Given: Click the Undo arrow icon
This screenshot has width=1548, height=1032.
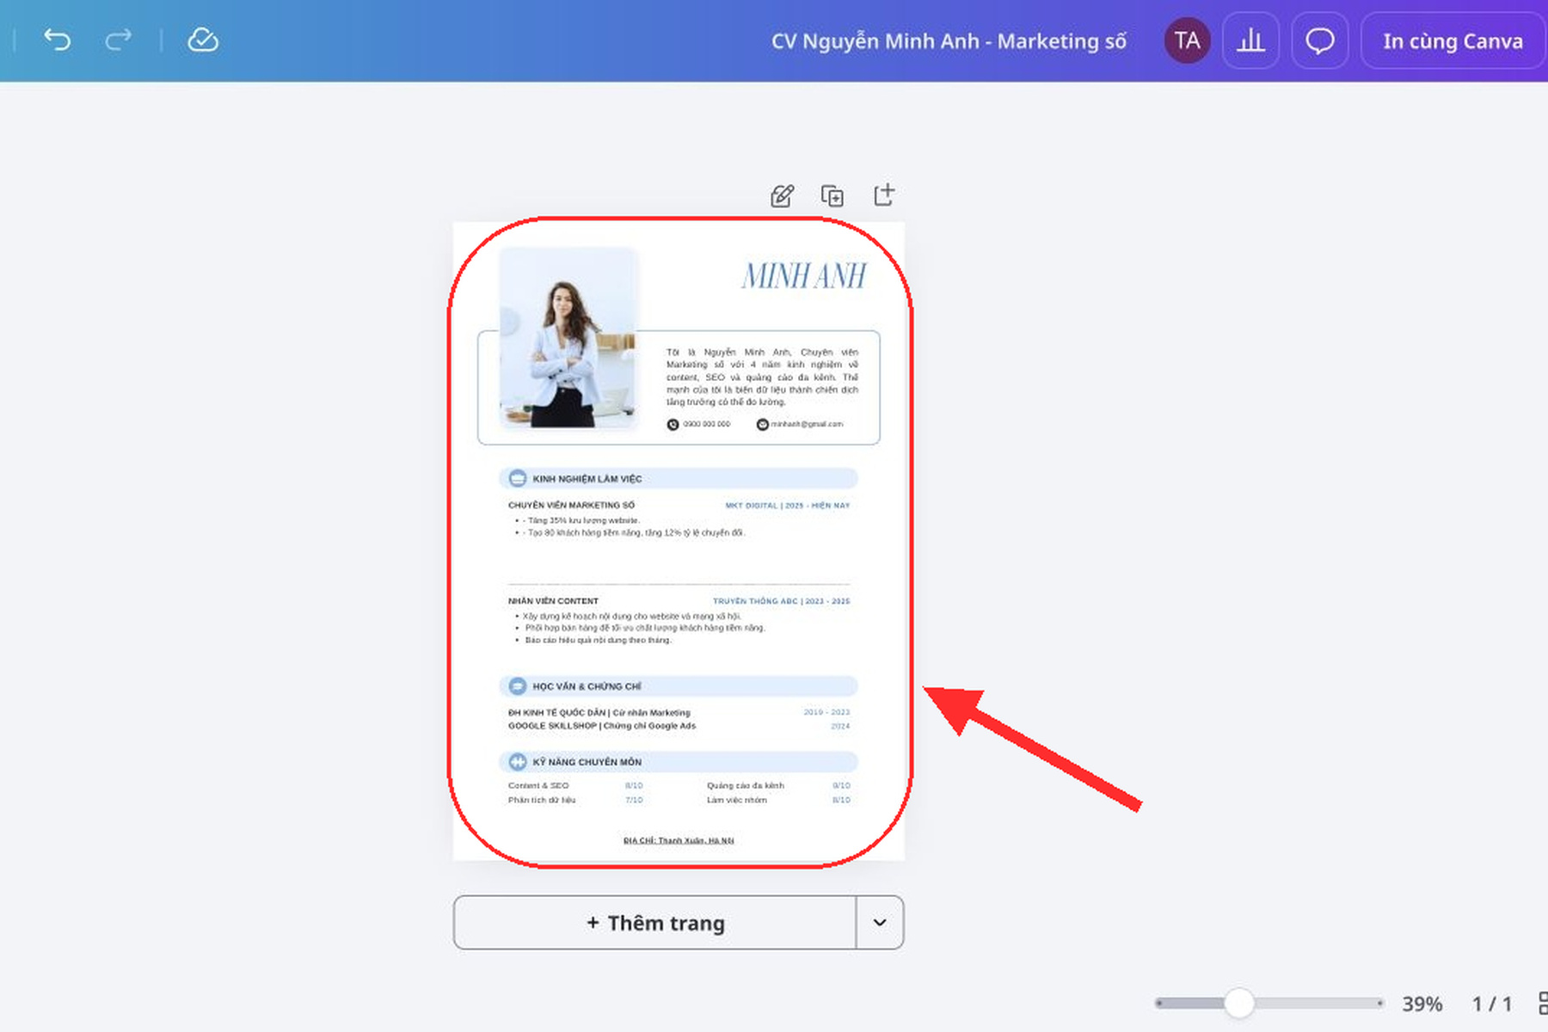Looking at the screenshot, I should click(x=58, y=40).
